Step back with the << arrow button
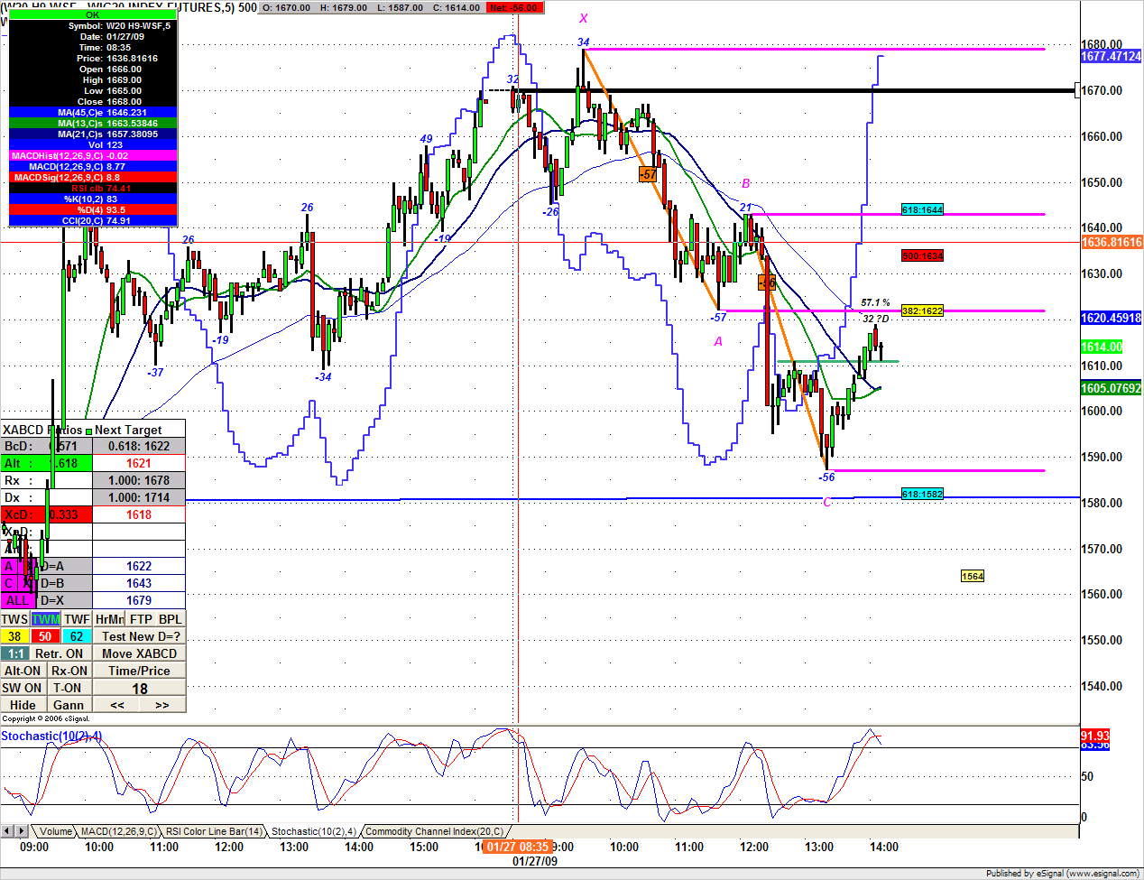Screen dimensions: 1144x880 click(117, 705)
